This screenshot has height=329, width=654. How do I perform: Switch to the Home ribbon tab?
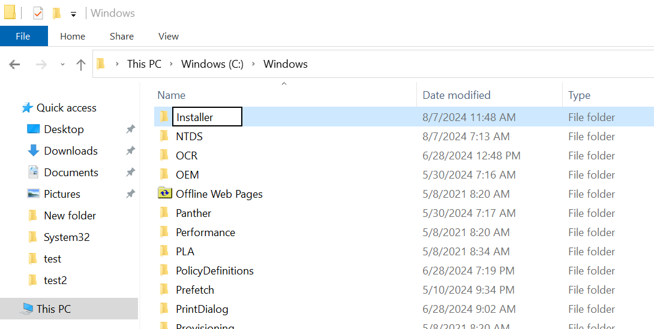point(73,36)
